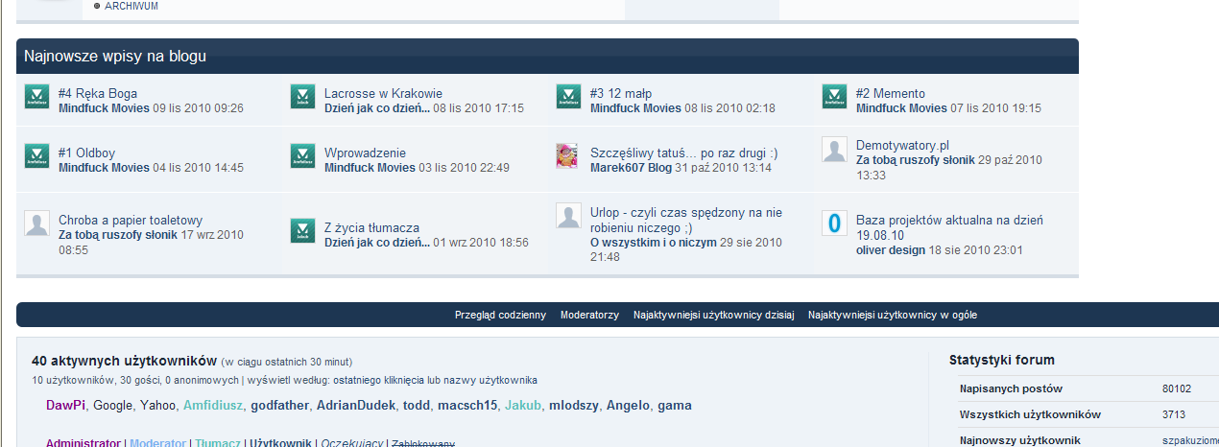This screenshot has height=447, width=1219.
Task: Click avatar thumbnail beside Szczęśliwy tatuś entry
Action: [567, 156]
